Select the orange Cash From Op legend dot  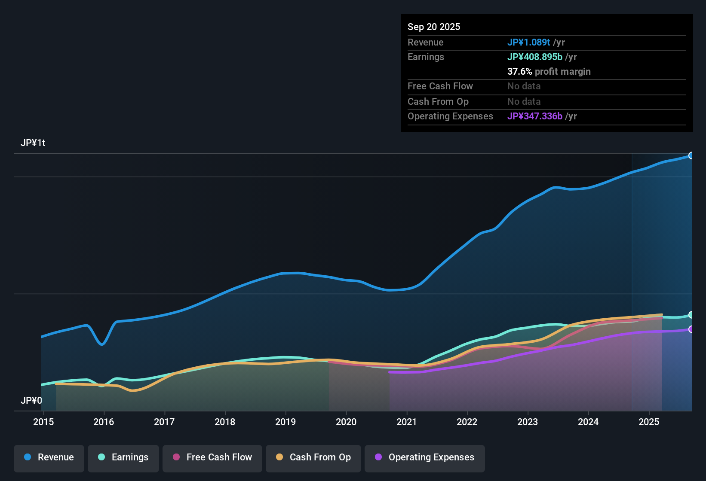click(279, 457)
